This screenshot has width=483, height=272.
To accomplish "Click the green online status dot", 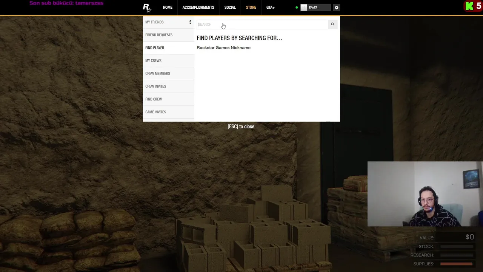I will click(x=297, y=8).
